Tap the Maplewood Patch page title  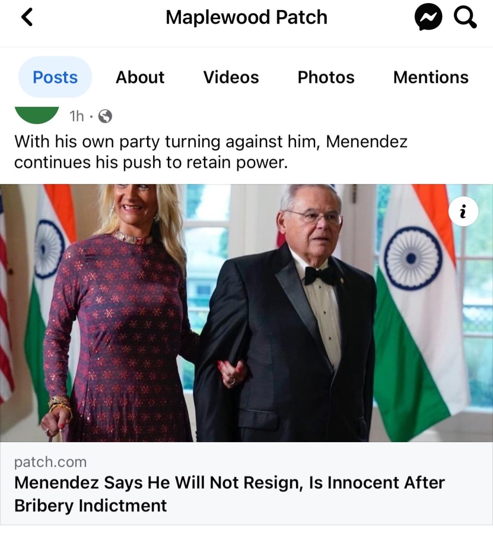tap(246, 17)
